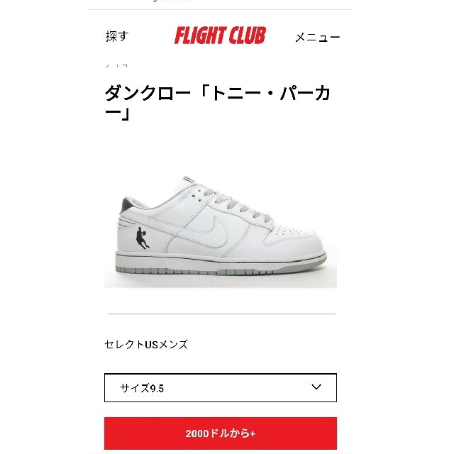Viewport: 454px width, 454px height.
Task: Click the dark heel tab on the shoe
Action: pos(128,204)
